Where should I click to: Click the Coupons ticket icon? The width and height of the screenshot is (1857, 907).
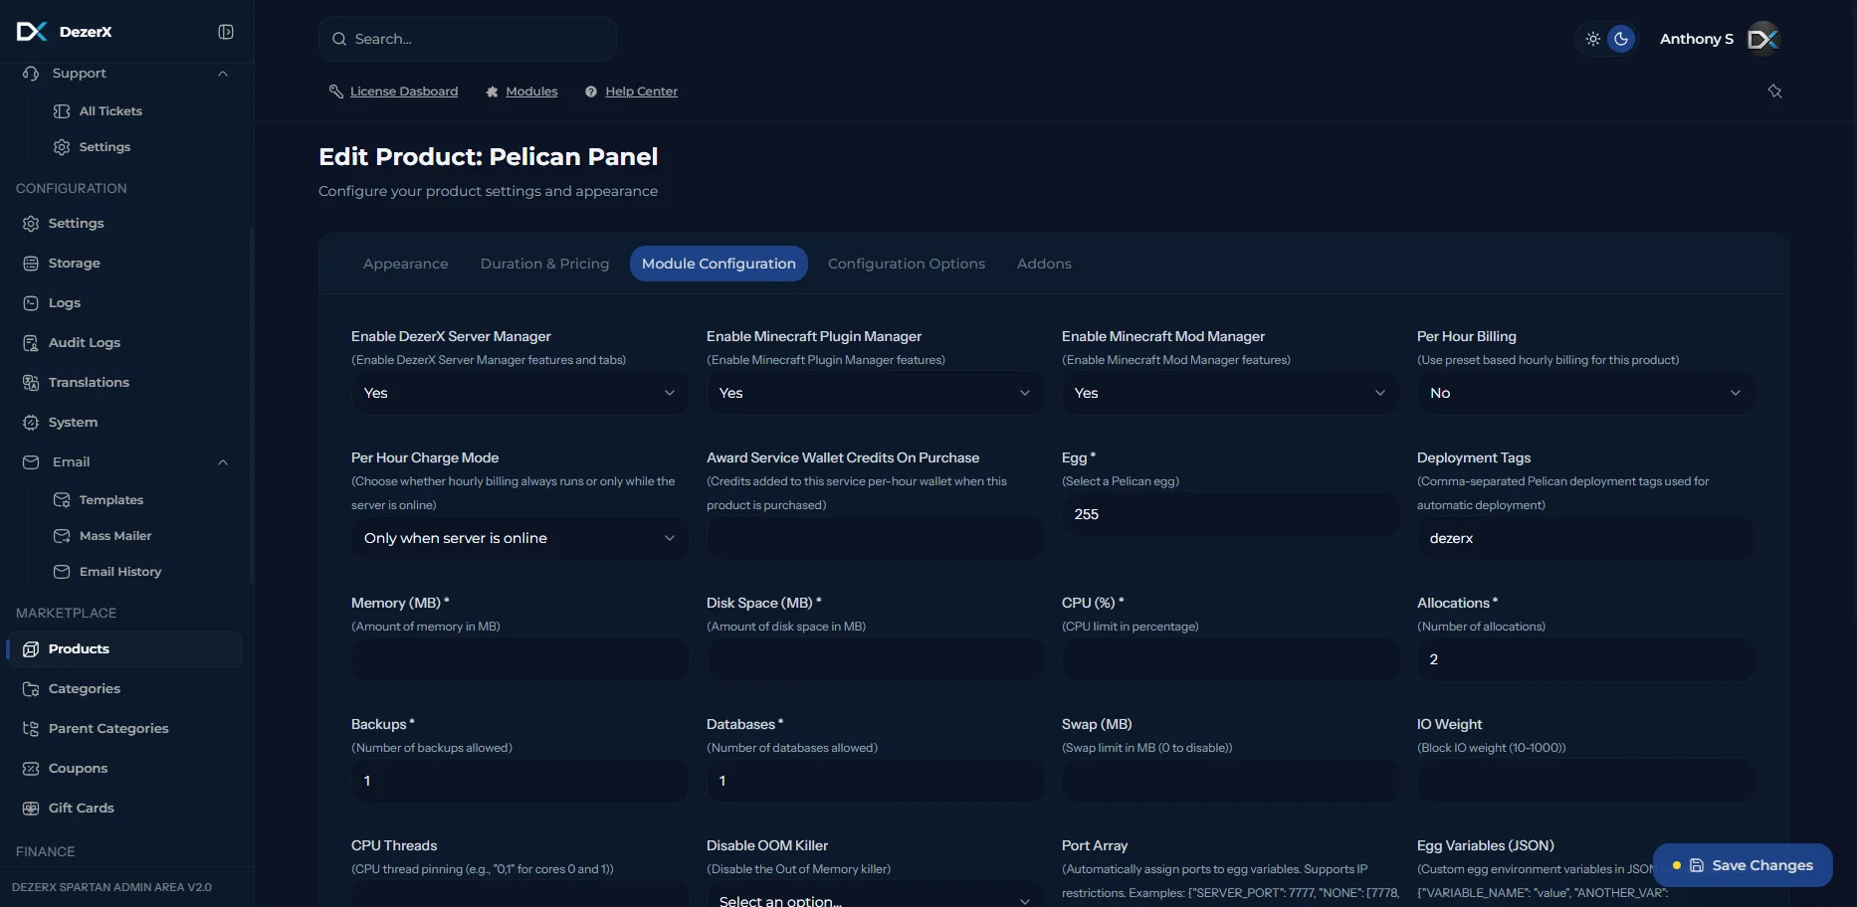click(31, 769)
